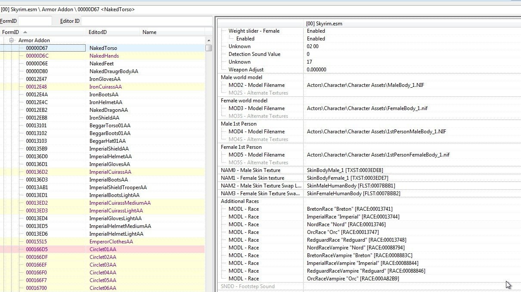This screenshot has width=521, height=292.
Task: Select the IronCuirassAA record
Action: [x=102, y=87]
